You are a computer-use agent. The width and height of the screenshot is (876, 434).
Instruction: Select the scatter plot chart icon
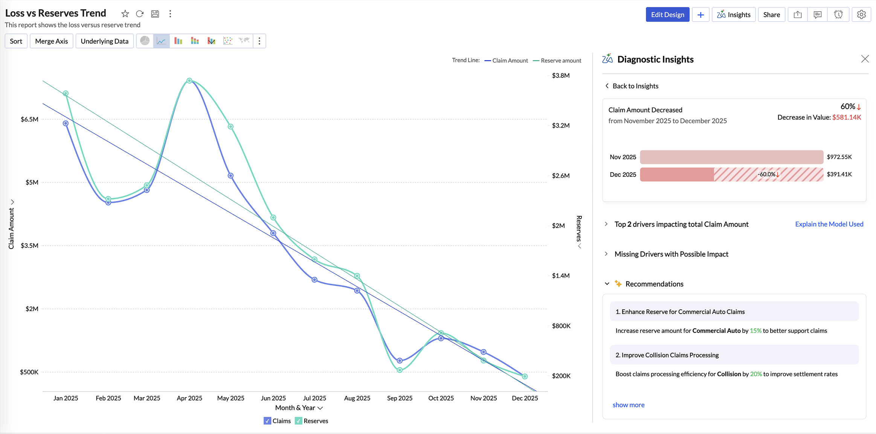point(228,41)
